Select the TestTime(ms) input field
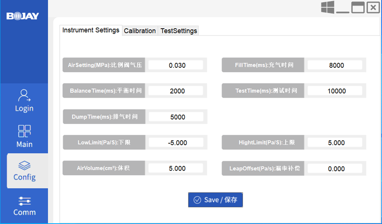 [336, 91]
